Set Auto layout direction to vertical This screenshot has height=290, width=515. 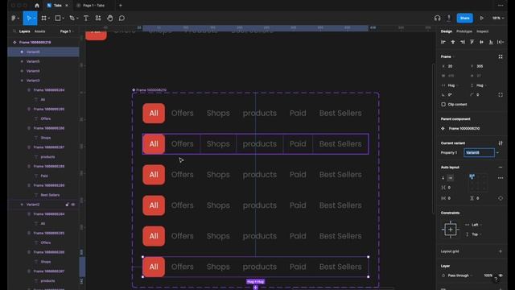[x=443, y=178]
